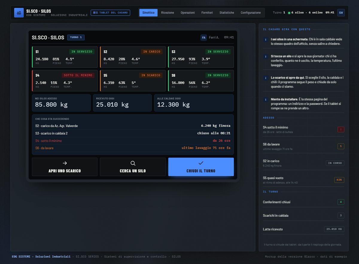This screenshot has width=359, height=264.
Task: Click the barcode icon in Tablet del Casaro
Action: point(95,13)
